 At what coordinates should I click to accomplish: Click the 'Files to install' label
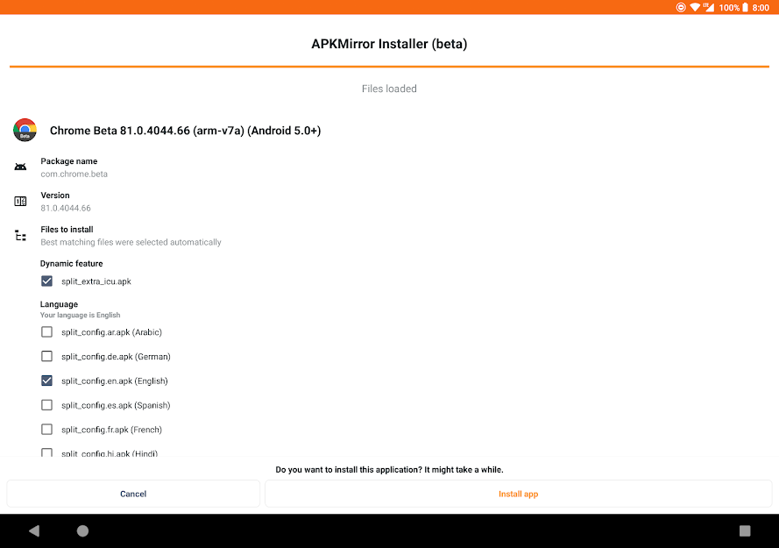pos(67,229)
